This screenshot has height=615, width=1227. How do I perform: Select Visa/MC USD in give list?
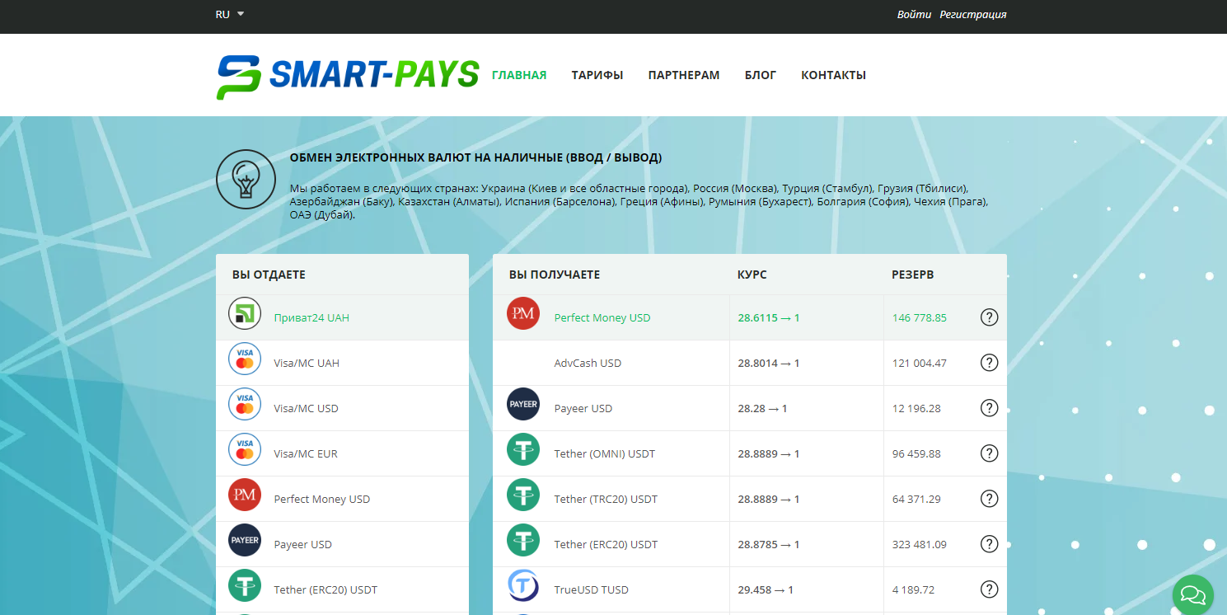[x=307, y=409]
